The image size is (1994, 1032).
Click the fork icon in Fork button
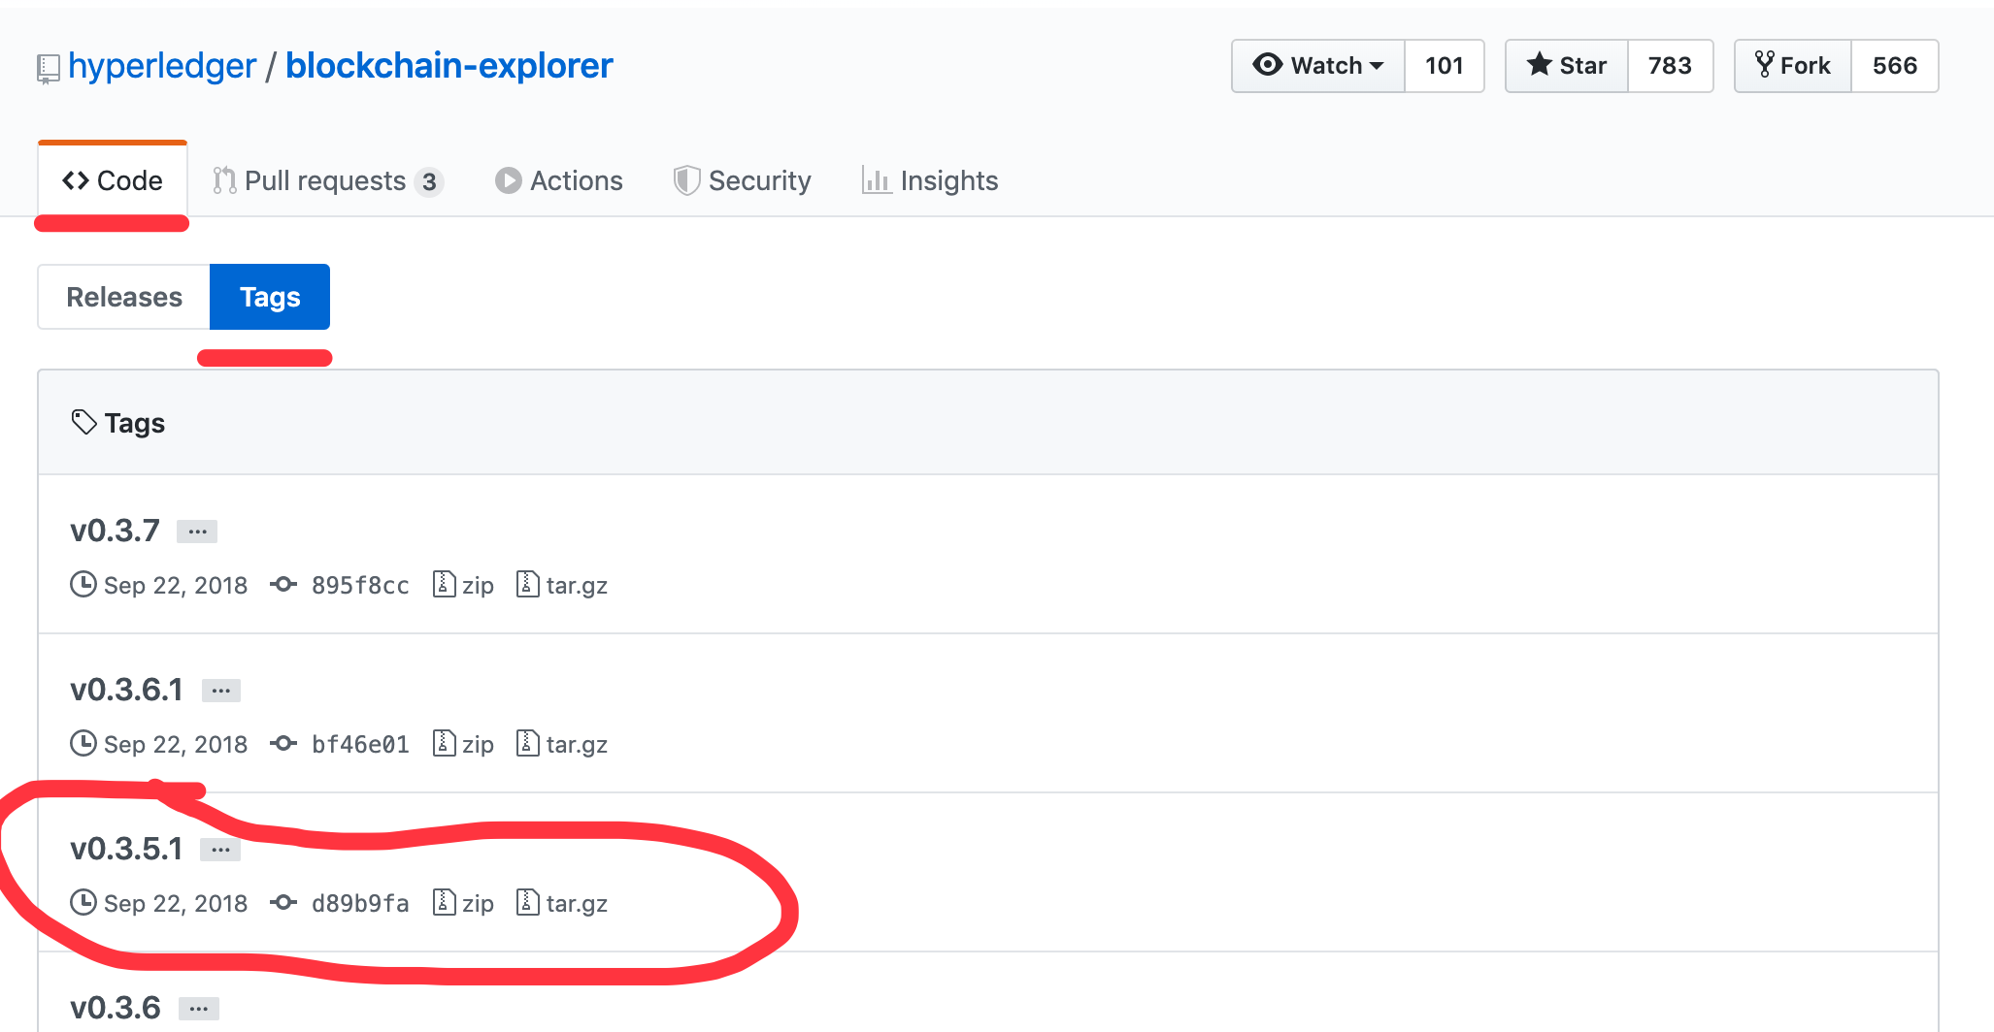1765,64
